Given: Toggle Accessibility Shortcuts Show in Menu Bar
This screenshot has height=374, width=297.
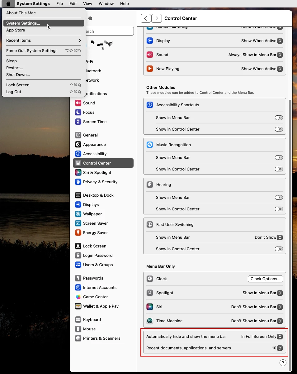Looking at the screenshot, I should click(x=279, y=117).
